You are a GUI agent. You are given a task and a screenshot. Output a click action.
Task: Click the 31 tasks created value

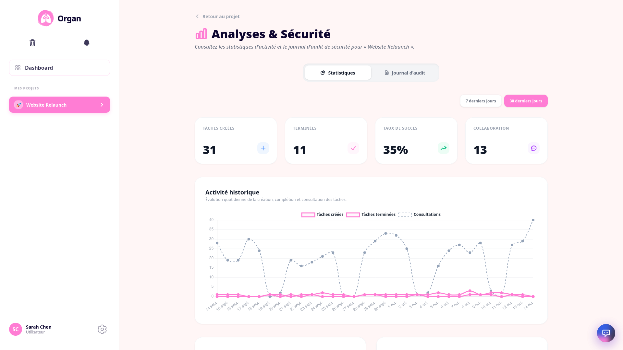210,150
